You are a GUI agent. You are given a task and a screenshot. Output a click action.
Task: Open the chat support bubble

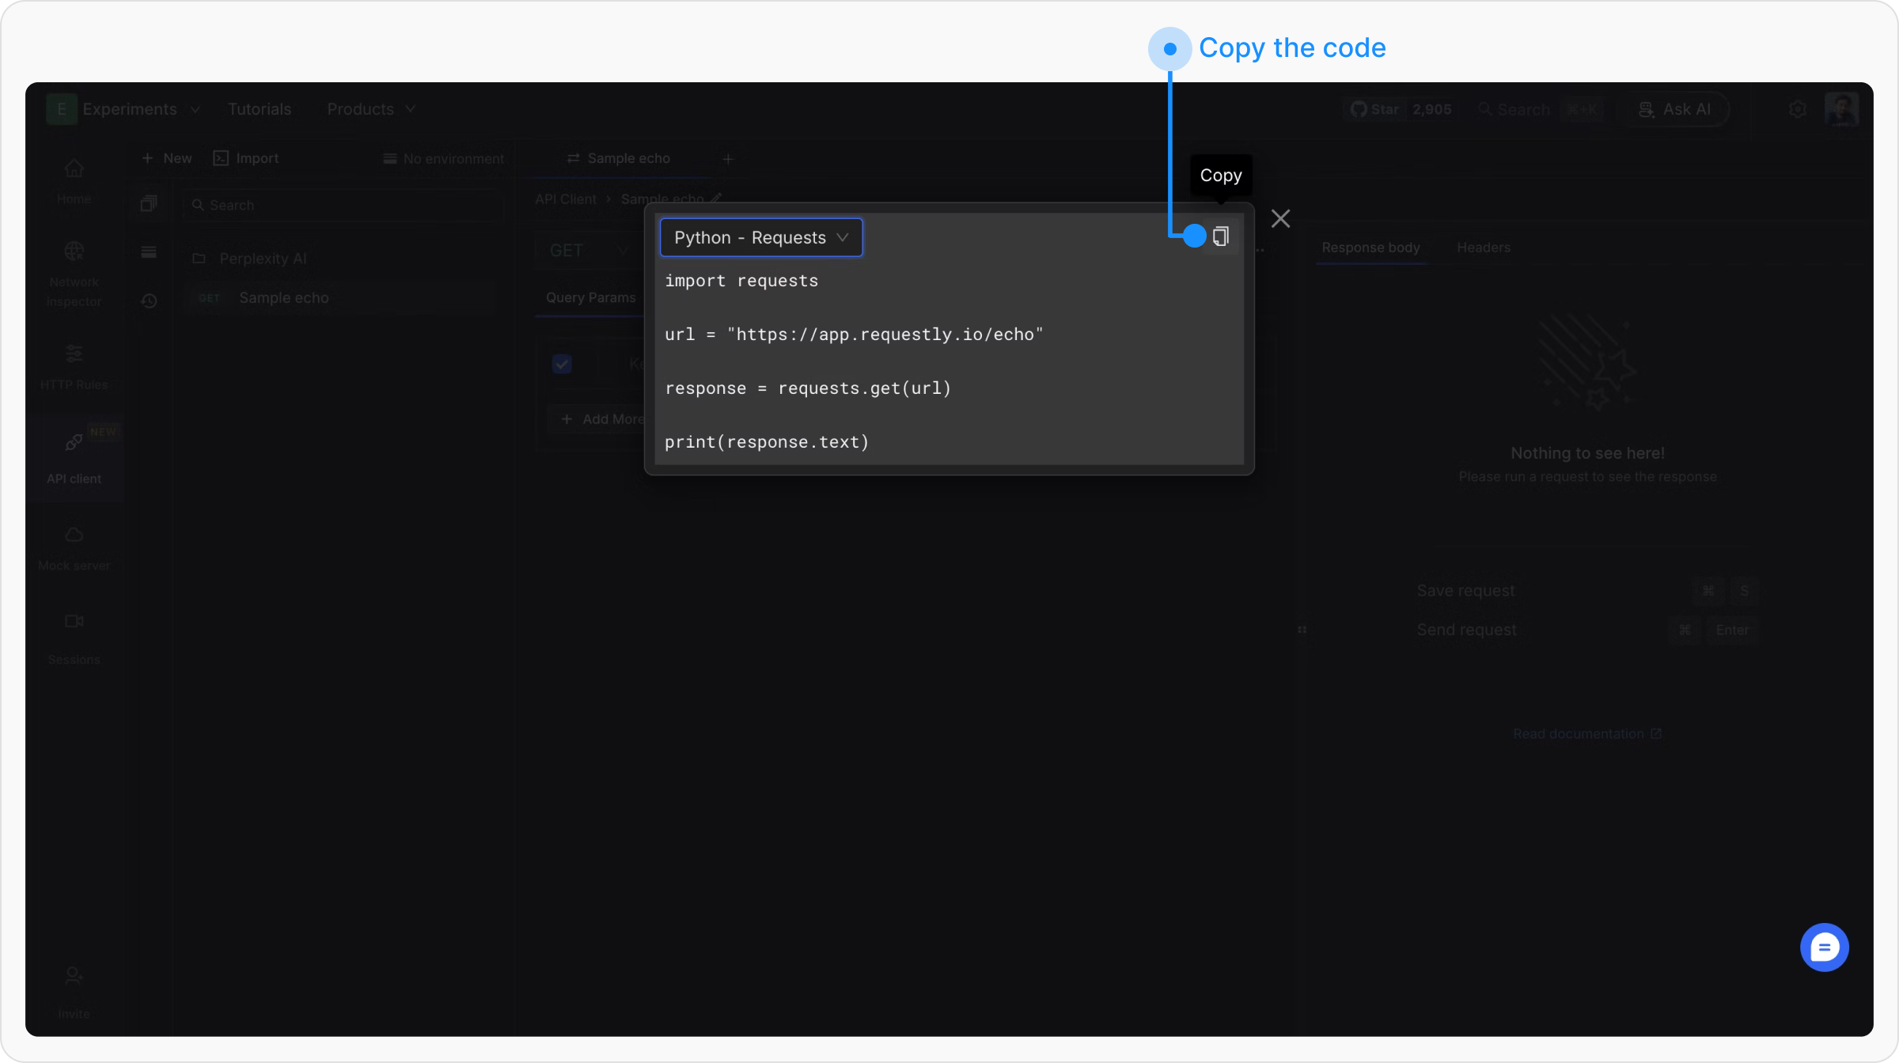(1824, 947)
